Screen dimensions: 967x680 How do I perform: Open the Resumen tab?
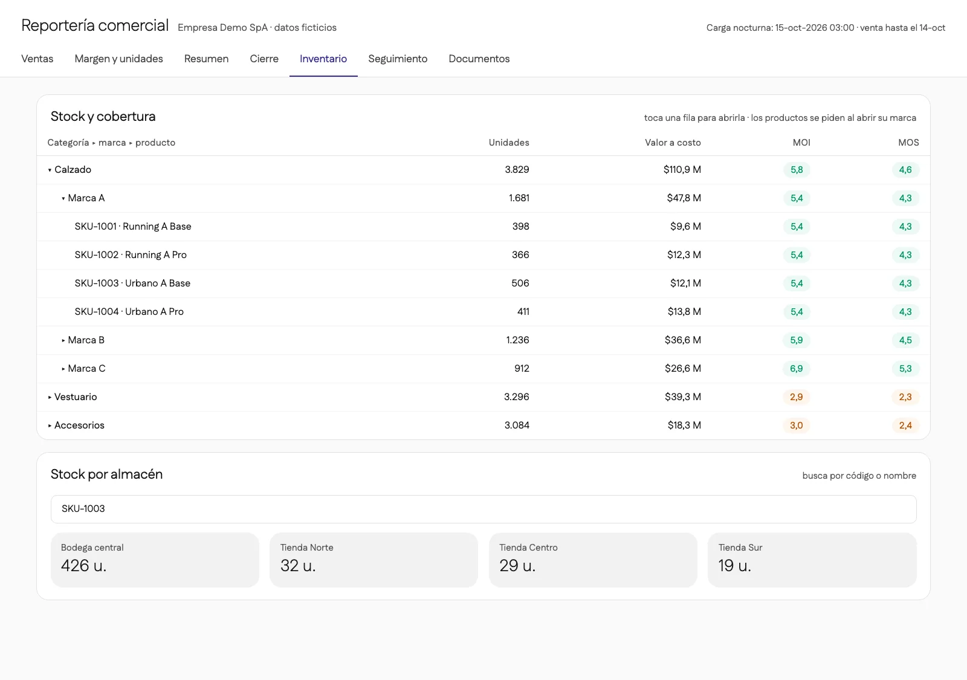[206, 59]
